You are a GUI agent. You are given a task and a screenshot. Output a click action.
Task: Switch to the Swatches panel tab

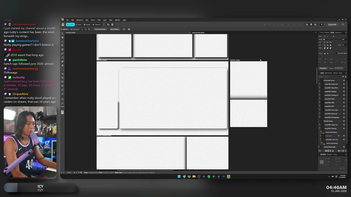pos(327,33)
